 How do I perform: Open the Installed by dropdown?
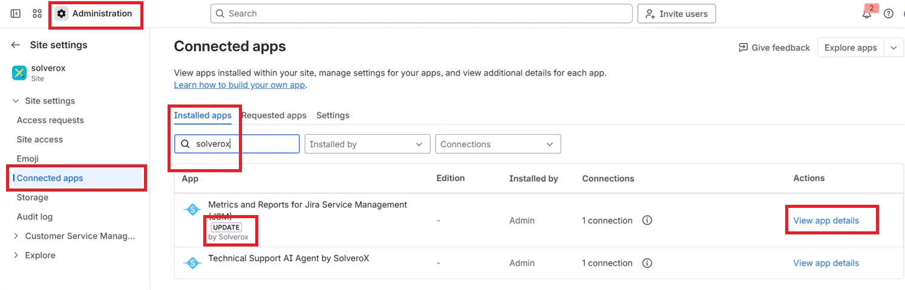pos(367,144)
